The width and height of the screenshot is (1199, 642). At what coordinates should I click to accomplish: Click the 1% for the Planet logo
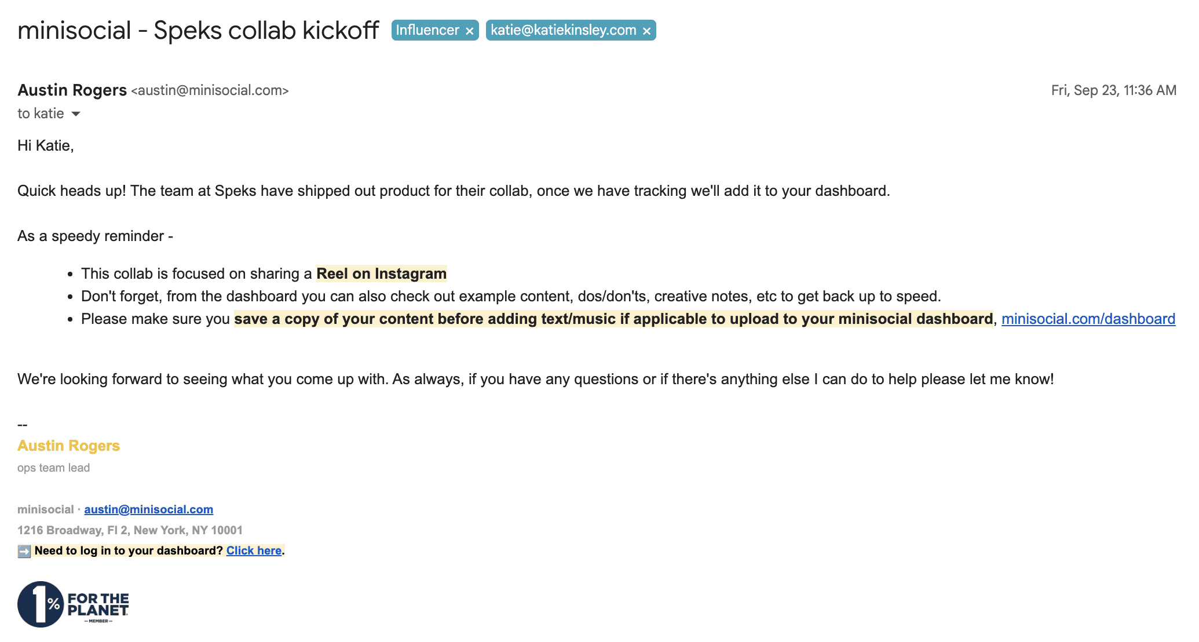tap(73, 604)
